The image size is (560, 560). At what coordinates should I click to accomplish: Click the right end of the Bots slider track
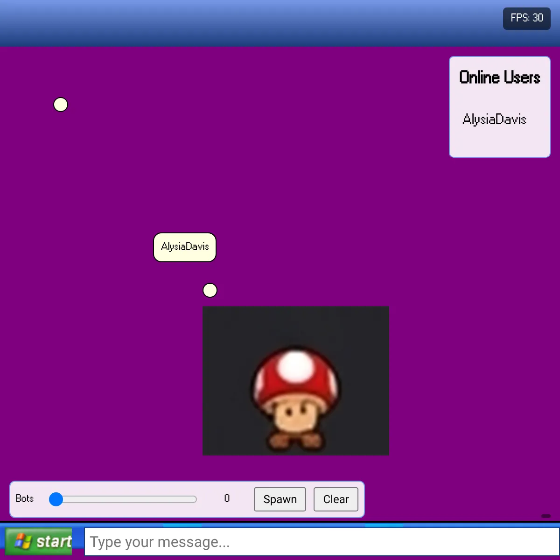(193, 499)
